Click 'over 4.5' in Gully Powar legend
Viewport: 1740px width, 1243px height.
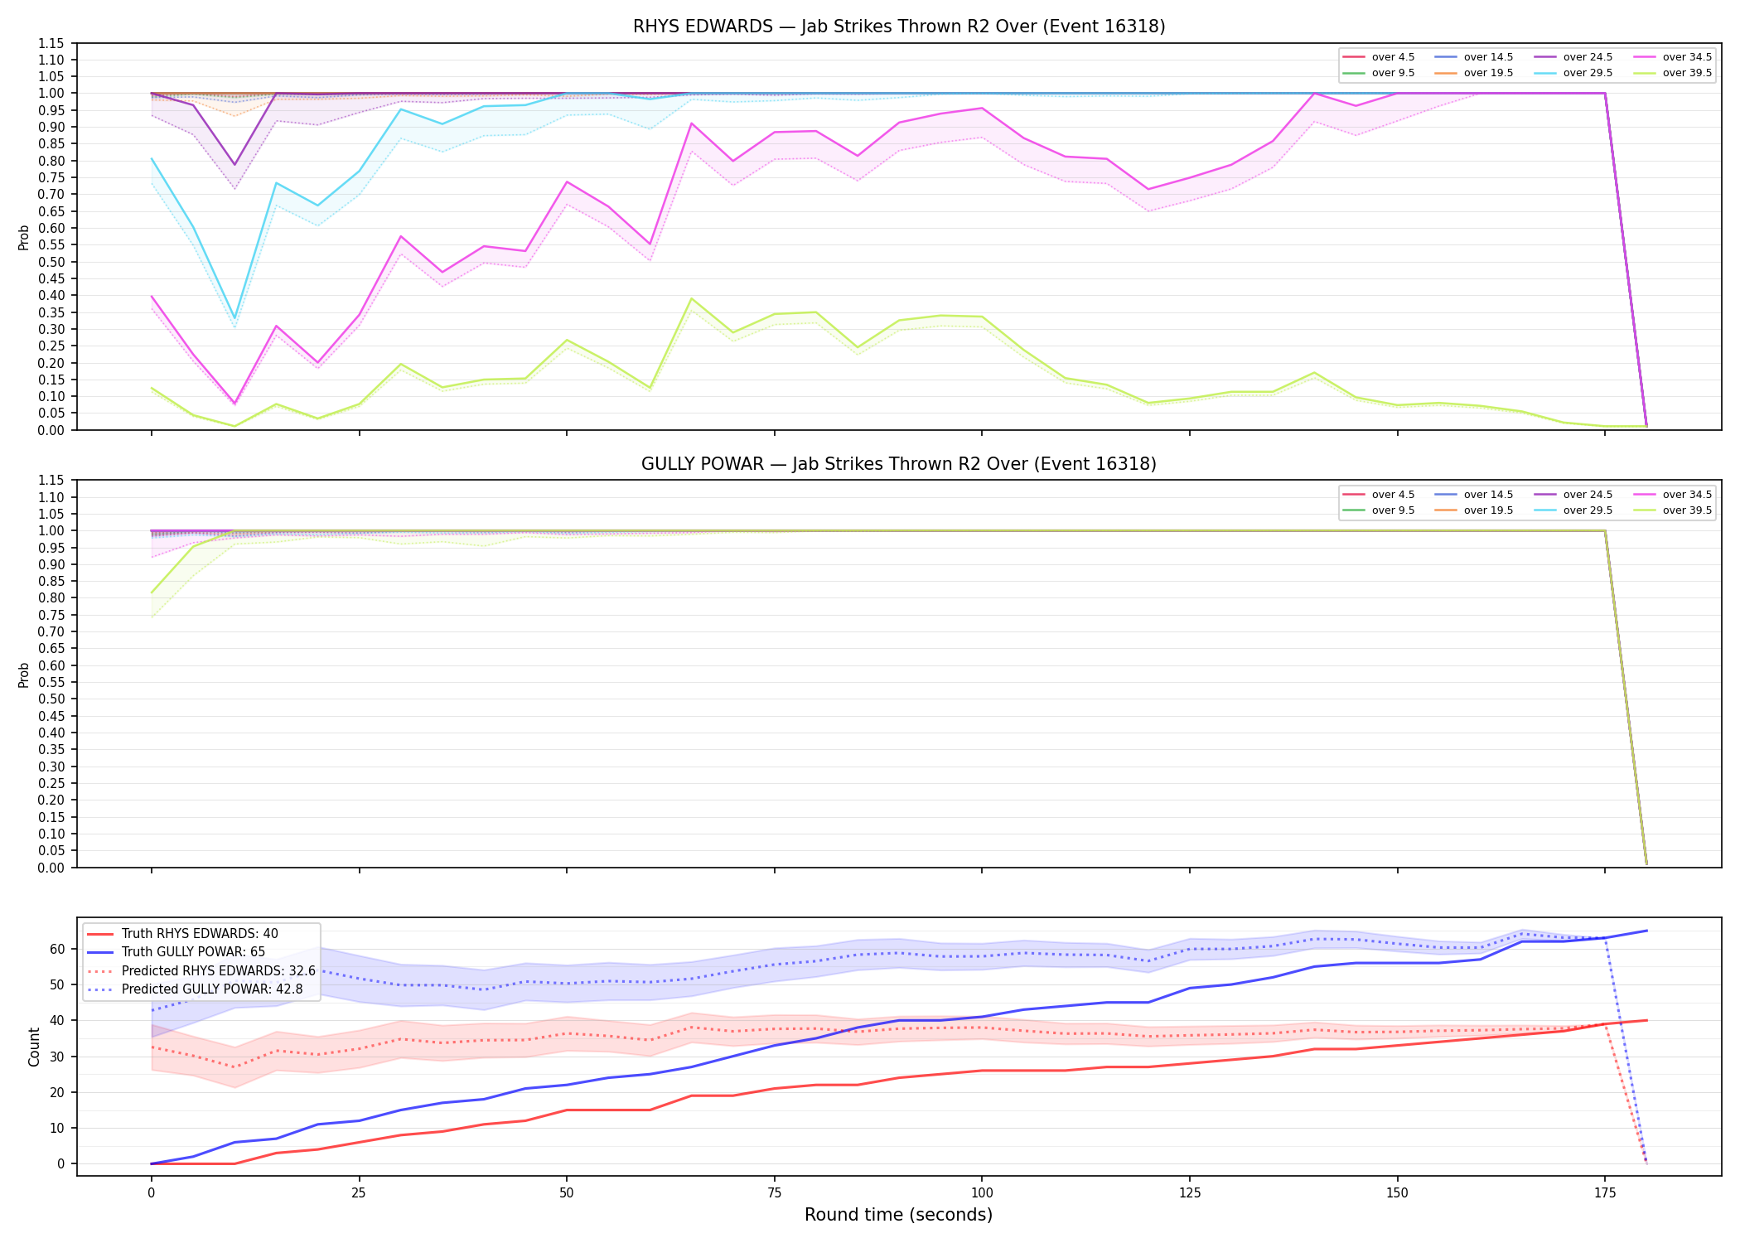(x=1379, y=495)
